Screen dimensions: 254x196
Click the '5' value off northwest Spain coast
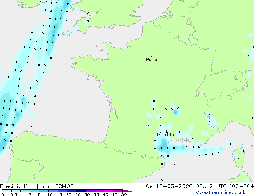pos(5,140)
